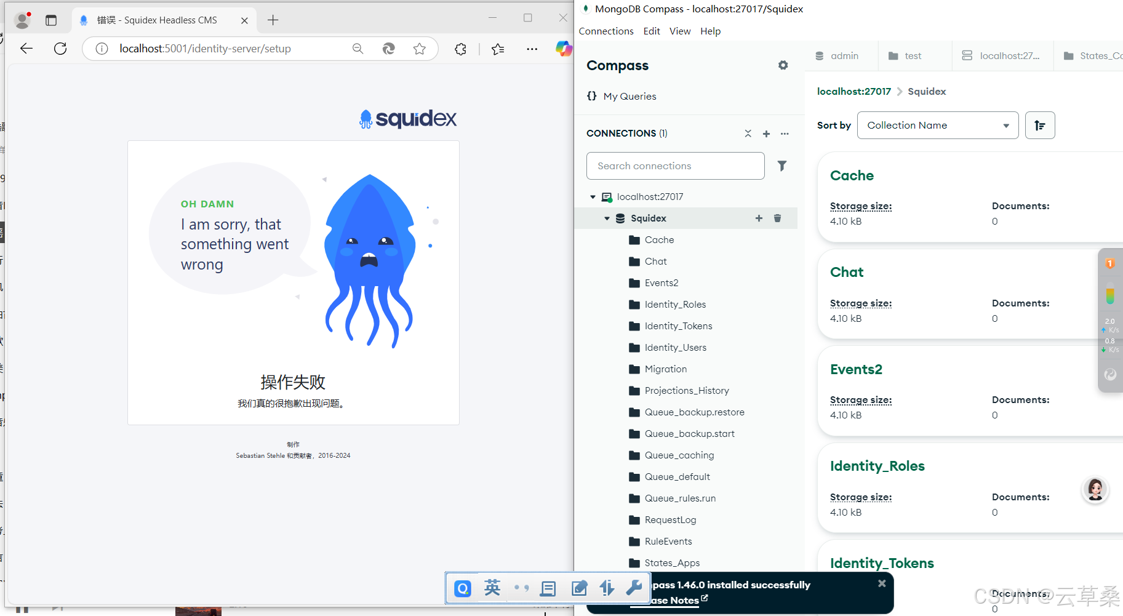1123x616 pixels.
Task: Click the browser back arrow
Action: tap(26, 49)
